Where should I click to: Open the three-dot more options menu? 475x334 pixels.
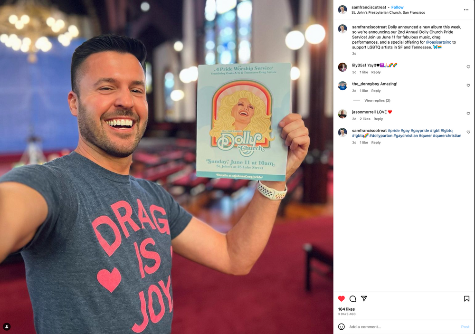[466, 10]
